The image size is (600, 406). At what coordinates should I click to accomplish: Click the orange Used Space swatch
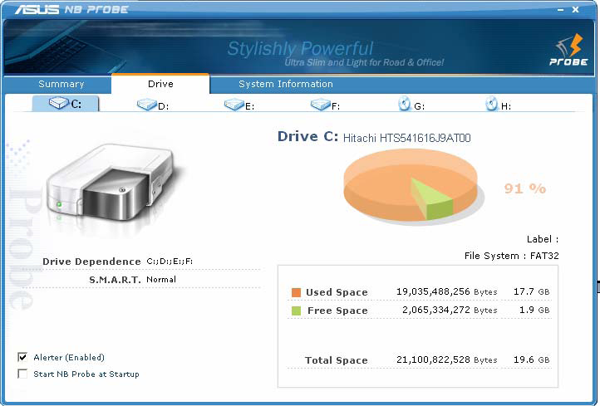point(296,292)
